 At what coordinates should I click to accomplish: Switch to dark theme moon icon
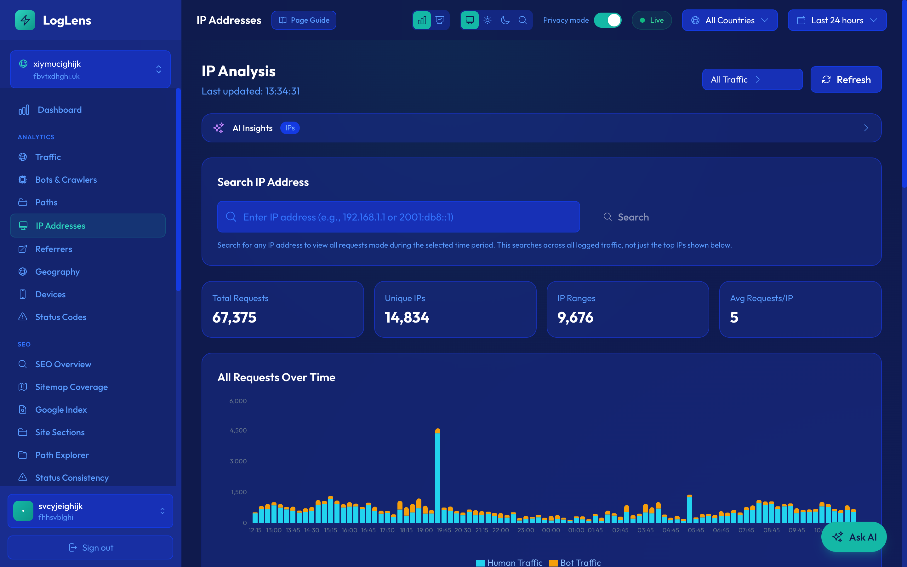[x=505, y=20]
